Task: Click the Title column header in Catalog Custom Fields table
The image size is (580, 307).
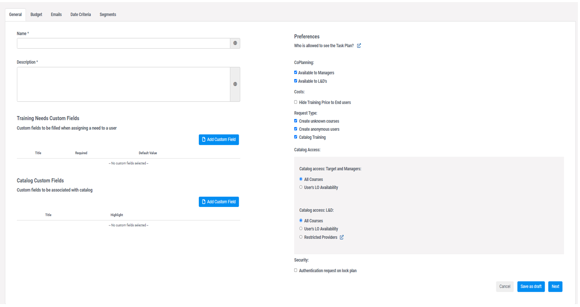Action: tap(48, 215)
